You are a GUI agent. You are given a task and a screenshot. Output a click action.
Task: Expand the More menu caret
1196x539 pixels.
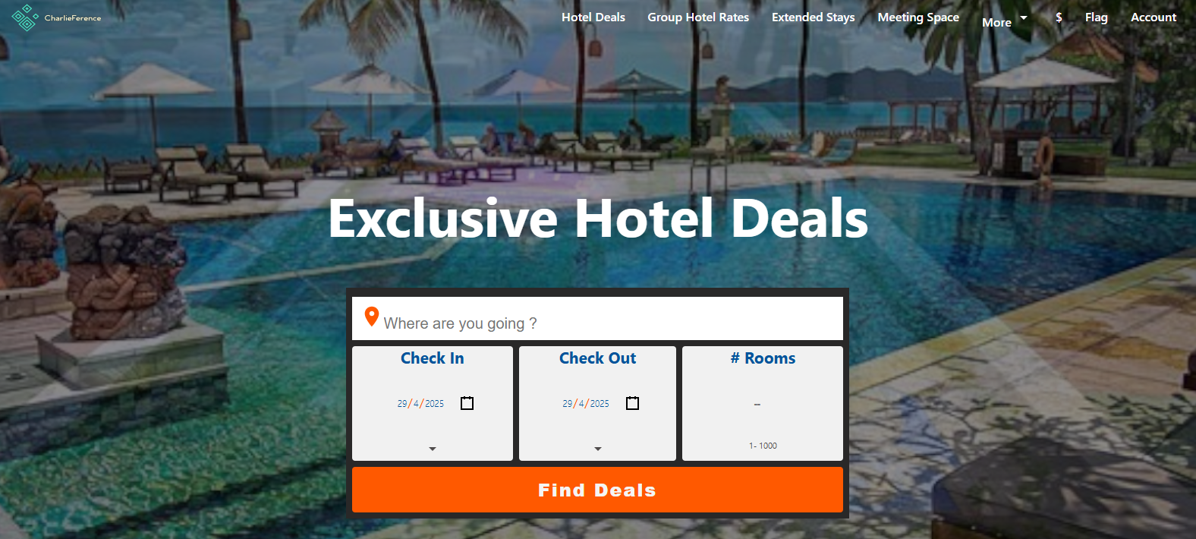(1024, 17)
